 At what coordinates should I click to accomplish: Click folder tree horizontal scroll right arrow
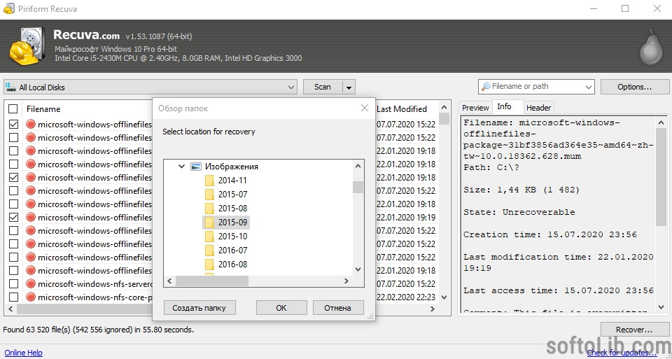click(x=346, y=281)
